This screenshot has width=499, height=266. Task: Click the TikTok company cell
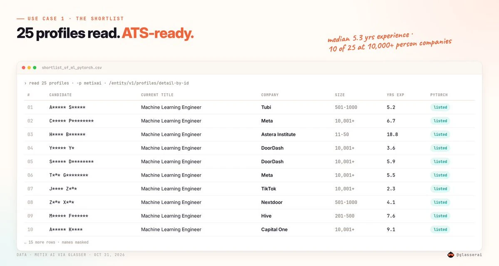(x=268, y=189)
